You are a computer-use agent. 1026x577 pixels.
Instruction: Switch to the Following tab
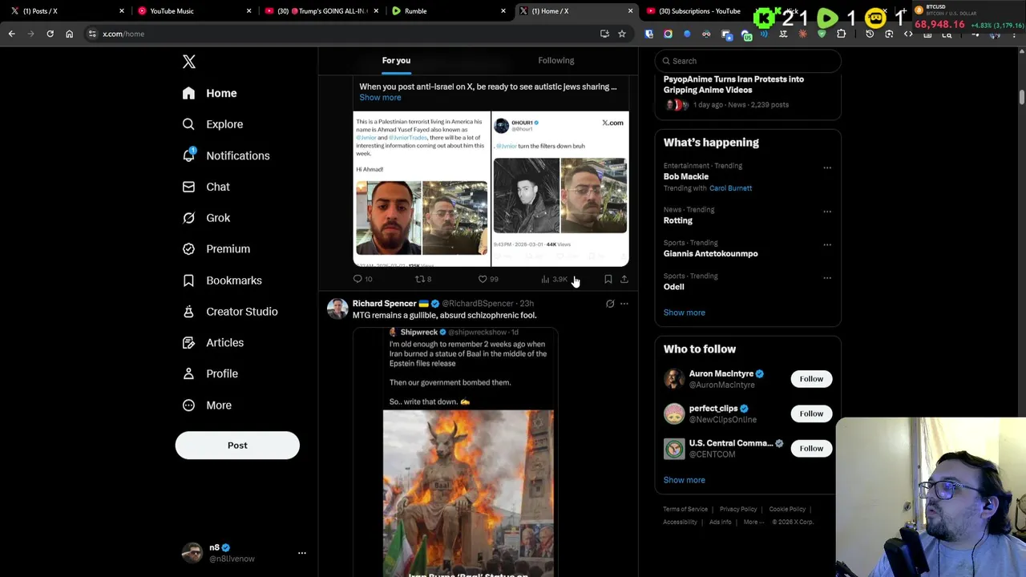click(x=555, y=61)
